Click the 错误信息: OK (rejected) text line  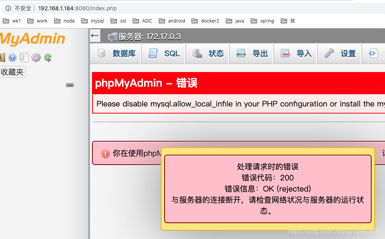(x=268, y=189)
